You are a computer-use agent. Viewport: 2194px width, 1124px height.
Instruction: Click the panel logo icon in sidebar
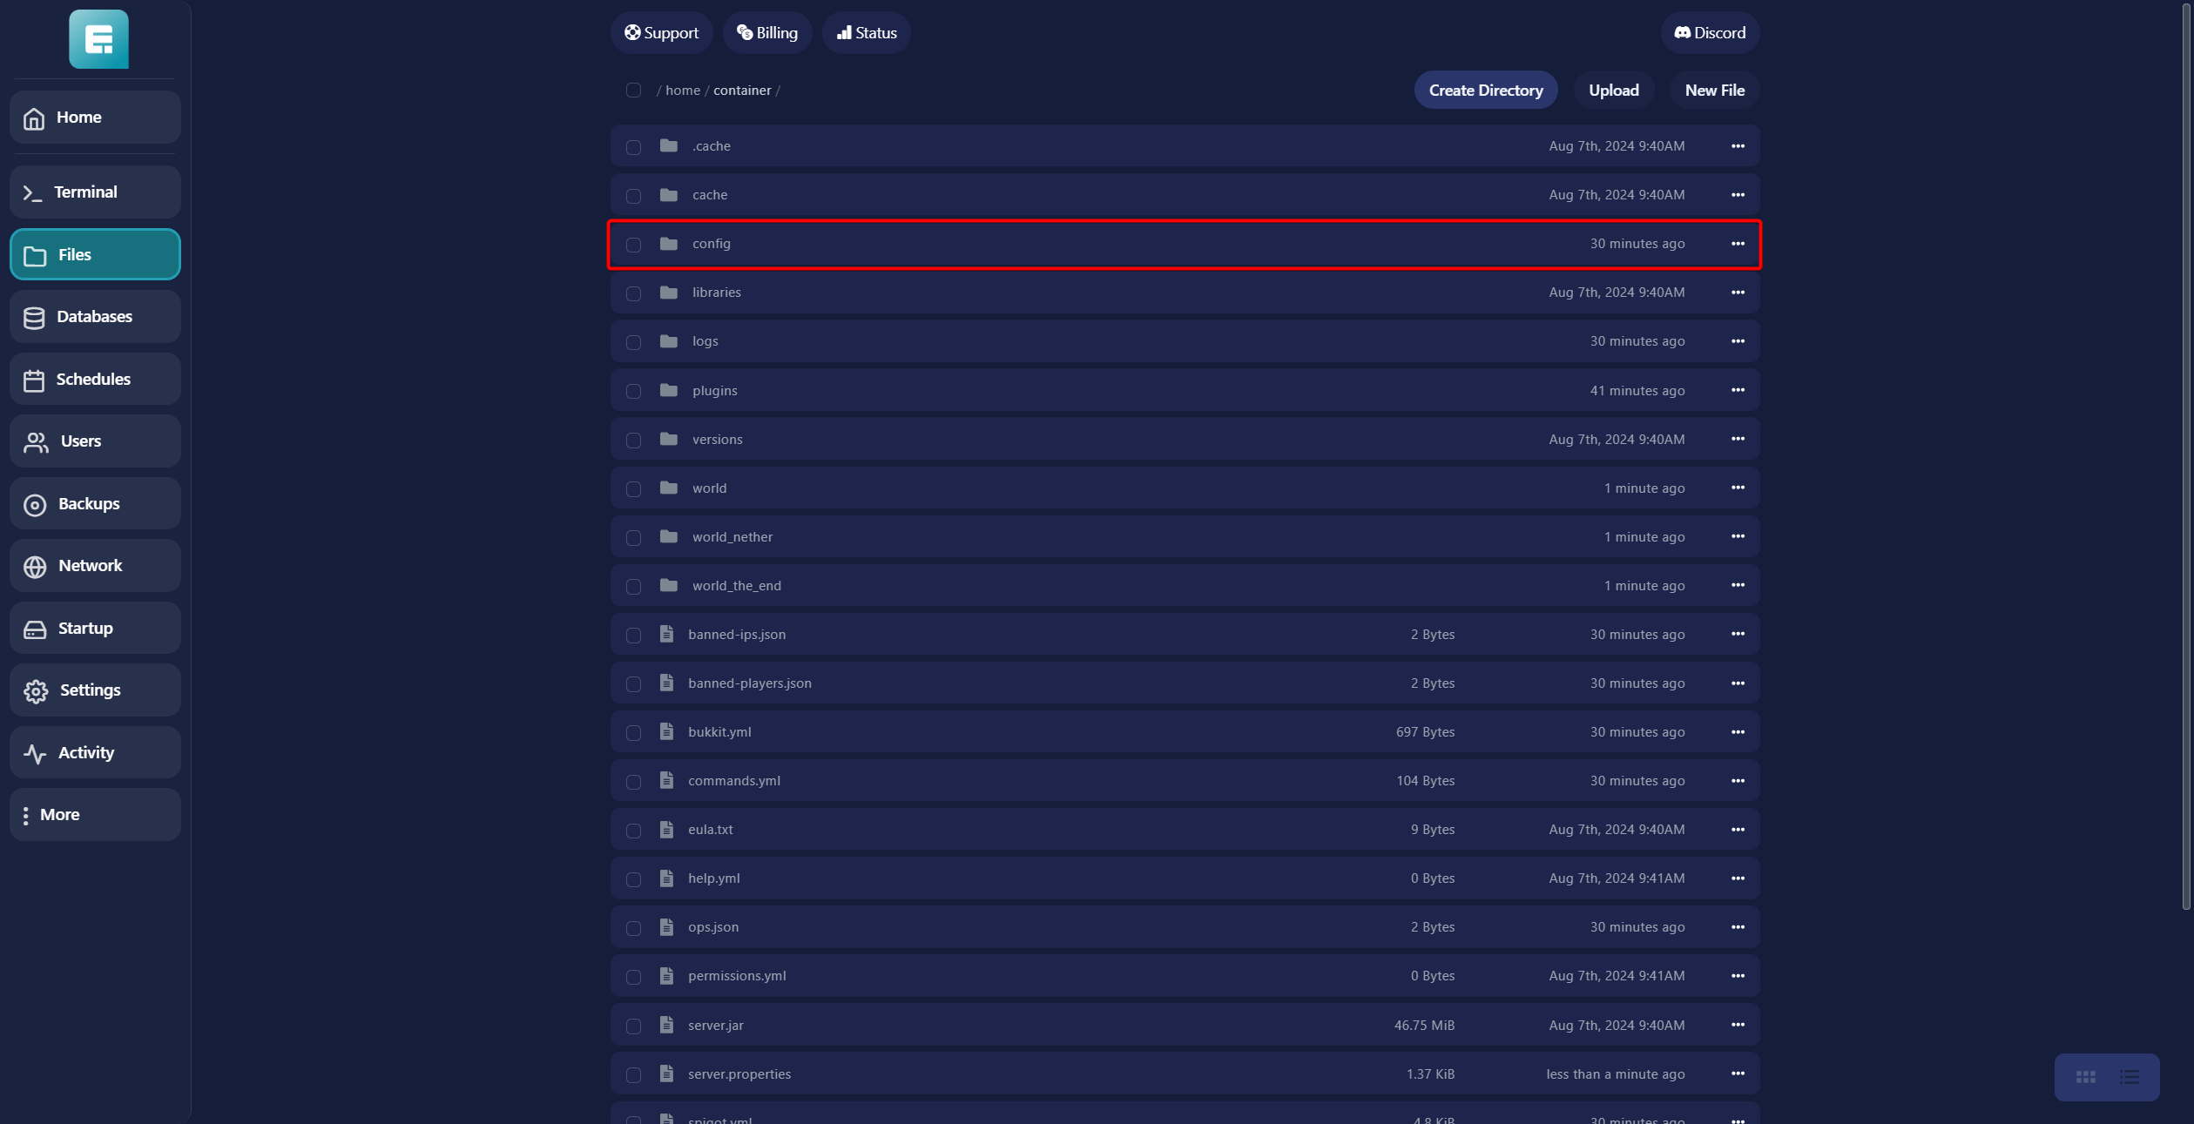(98, 39)
